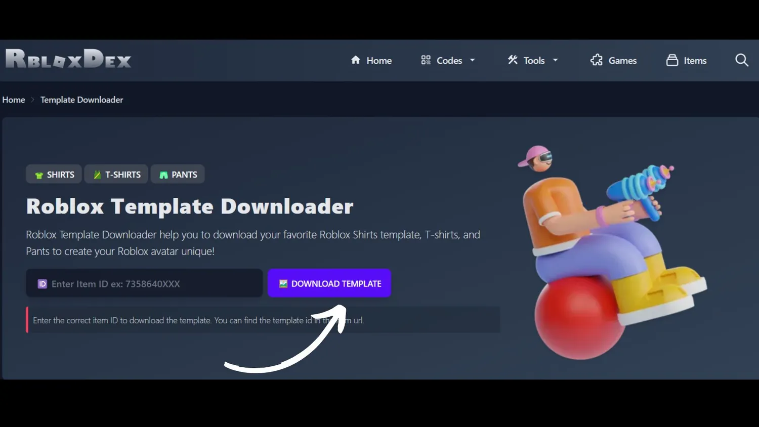Select the SHIRTS tag
This screenshot has height=427, width=759.
54,175
